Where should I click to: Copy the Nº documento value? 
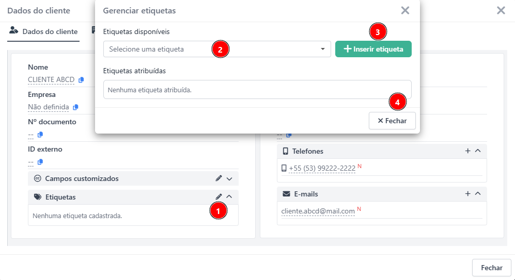(40, 135)
